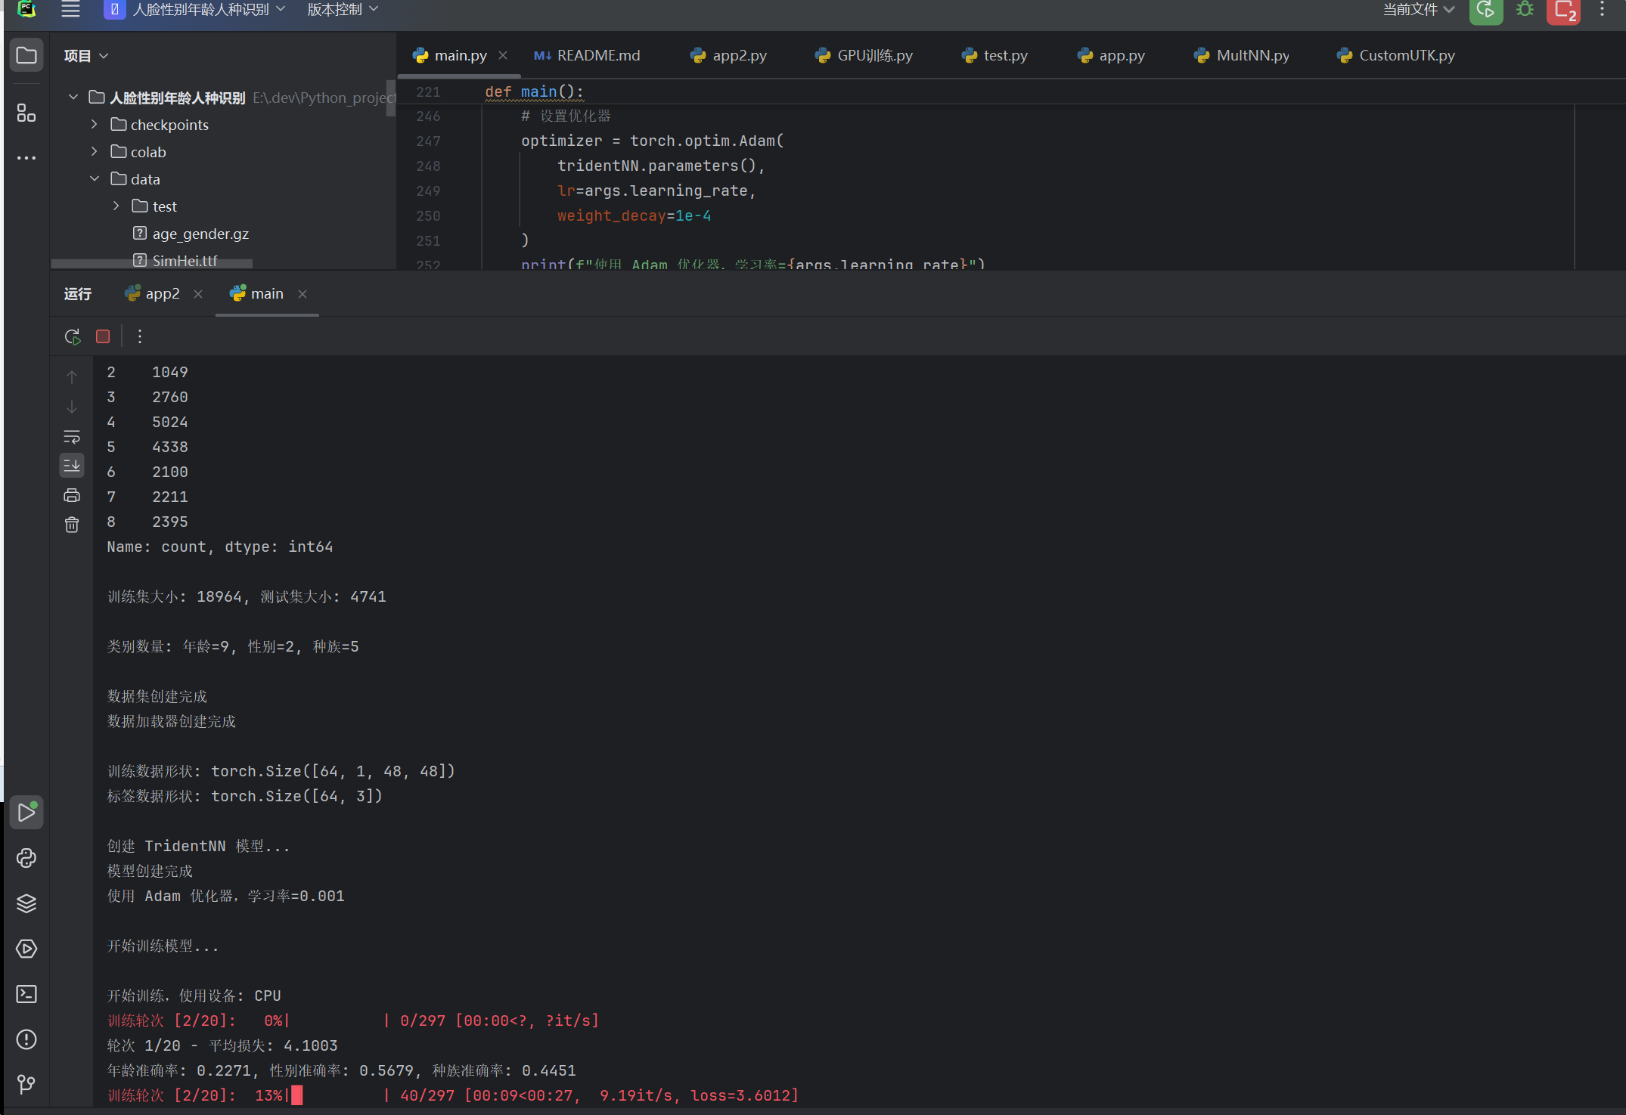Toggle the Project folder panel

click(x=26, y=55)
